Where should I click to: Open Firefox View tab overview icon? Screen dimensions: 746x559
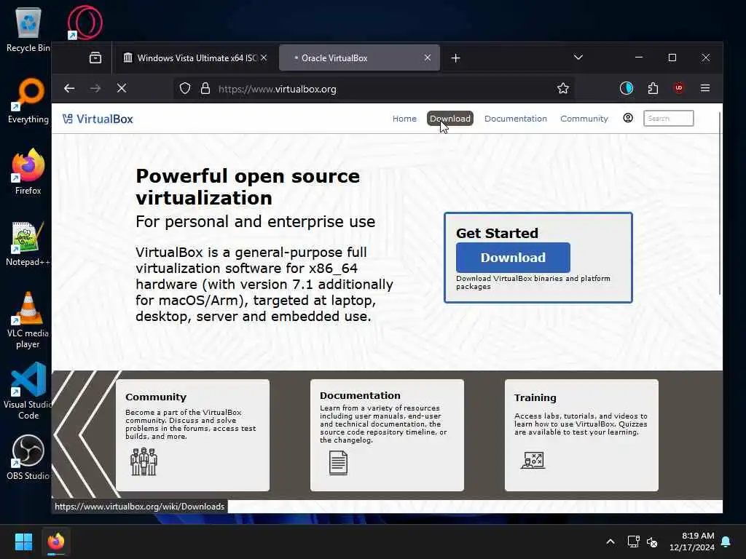pyautogui.click(x=95, y=58)
